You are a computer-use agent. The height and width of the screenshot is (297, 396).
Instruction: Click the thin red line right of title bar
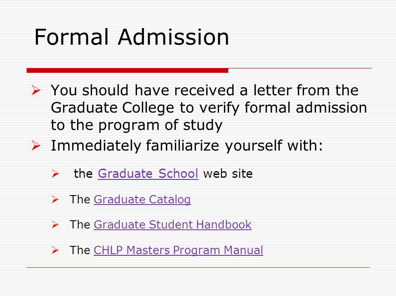coord(300,68)
